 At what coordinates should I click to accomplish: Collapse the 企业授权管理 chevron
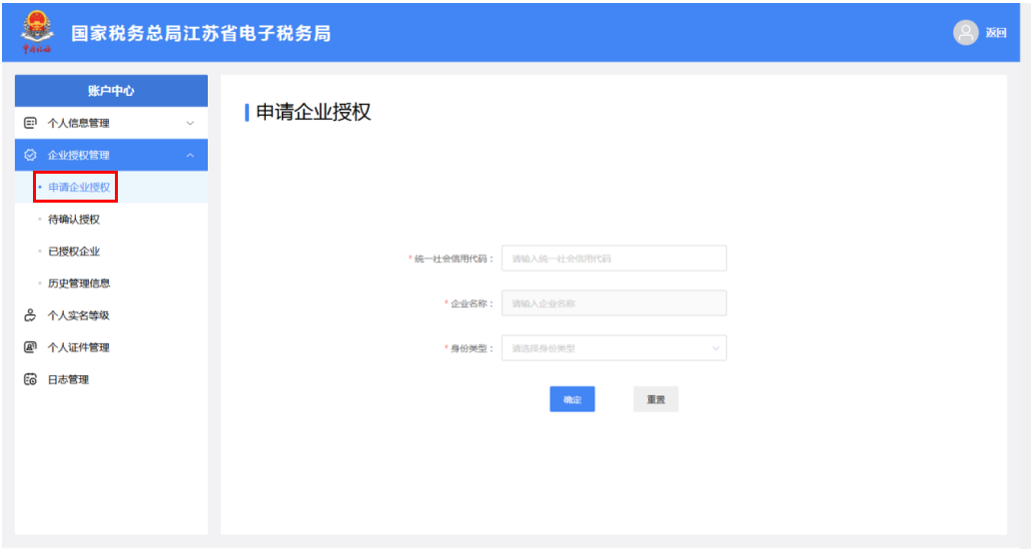190,156
